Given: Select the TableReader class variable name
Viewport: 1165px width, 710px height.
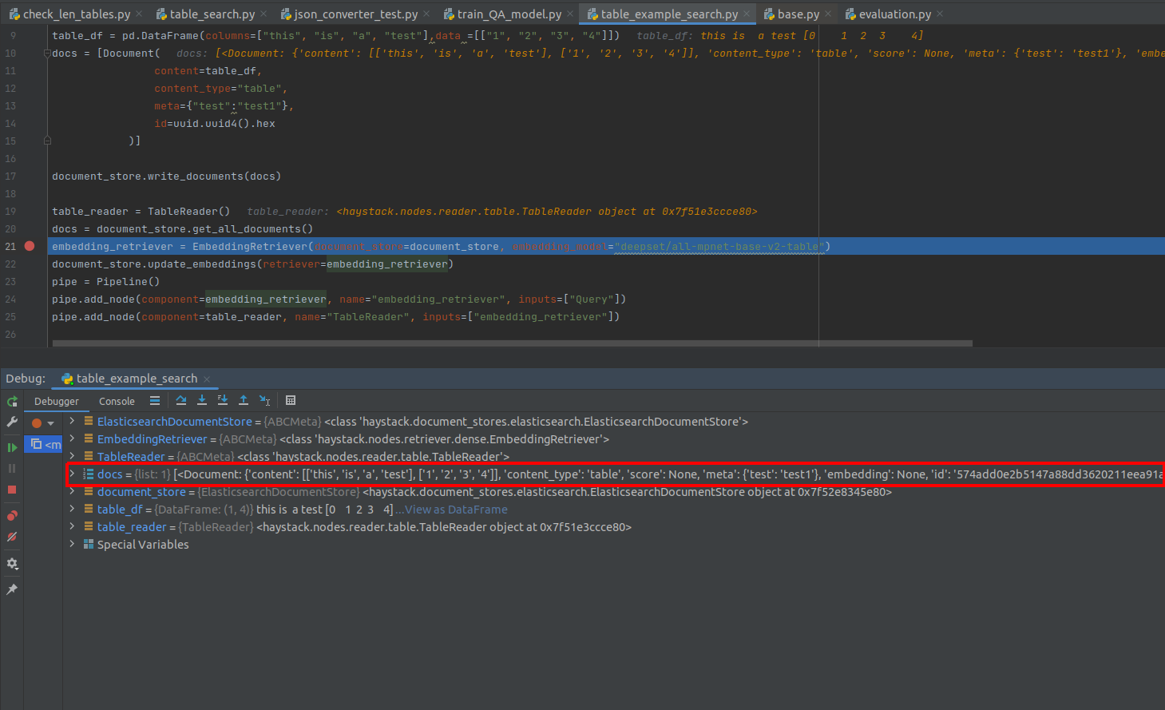Looking at the screenshot, I should (131, 457).
